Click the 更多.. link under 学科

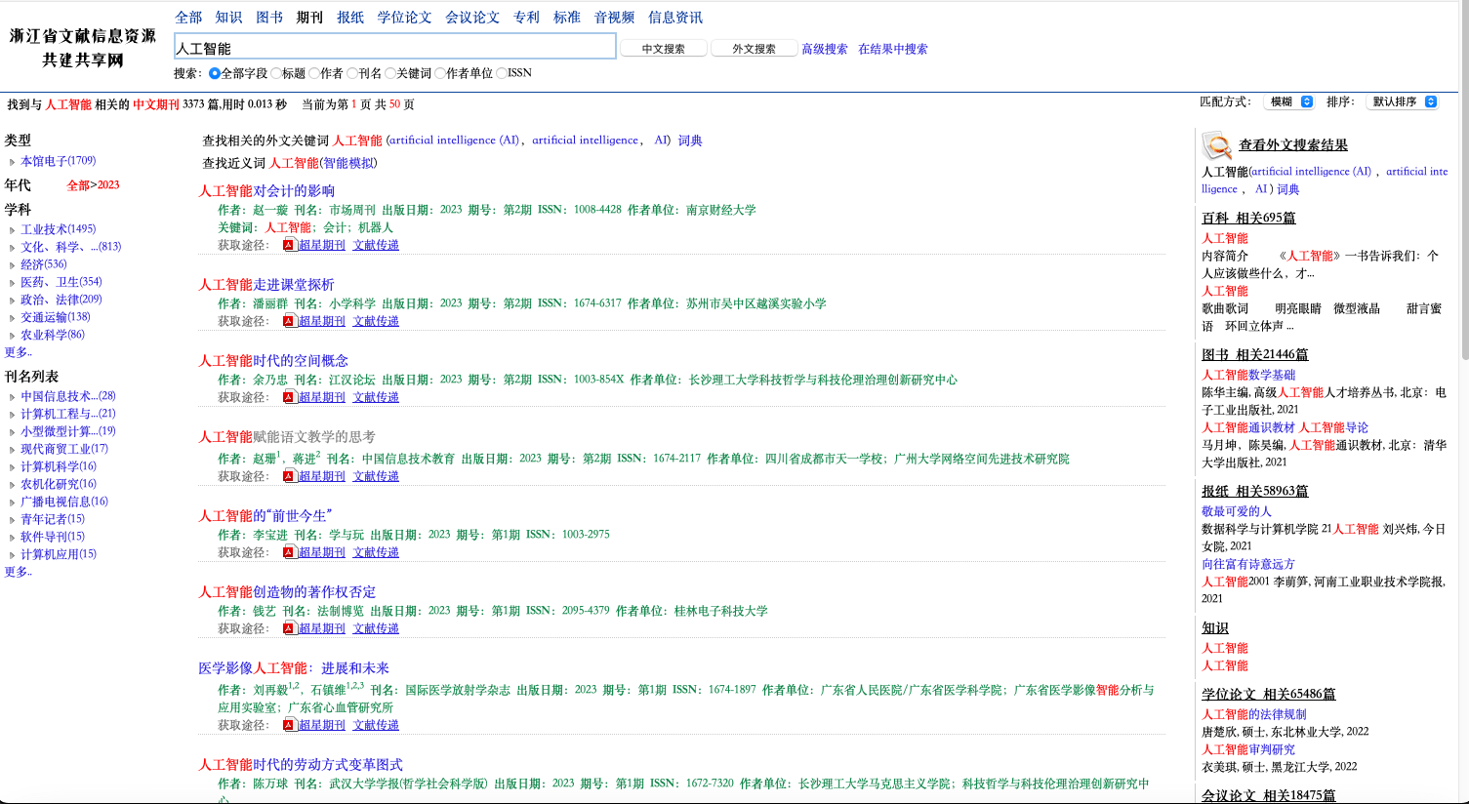click(19, 352)
